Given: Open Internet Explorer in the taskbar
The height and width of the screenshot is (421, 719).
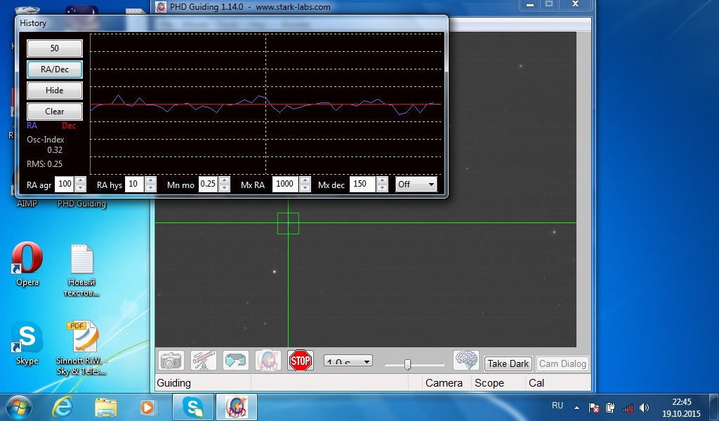Looking at the screenshot, I should pyautogui.click(x=63, y=406).
